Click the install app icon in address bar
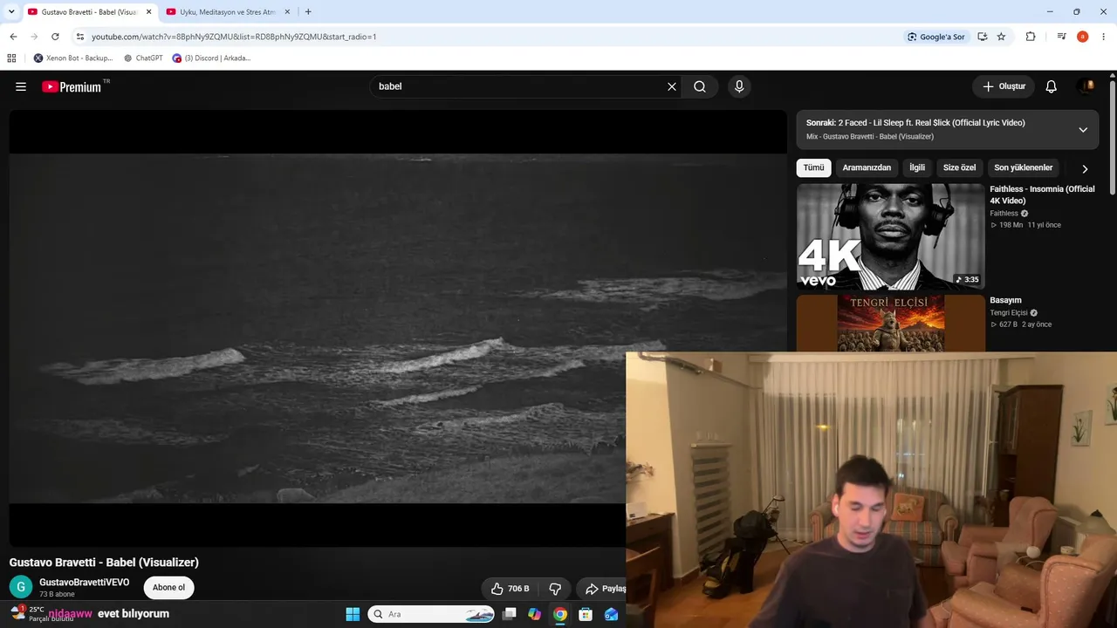This screenshot has width=1117, height=628. [983, 37]
